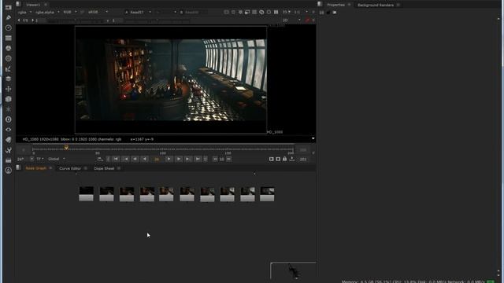Open the Time nodes menu (clock icon)
Screen dimensions: 504x283
[x=9, y=28]
